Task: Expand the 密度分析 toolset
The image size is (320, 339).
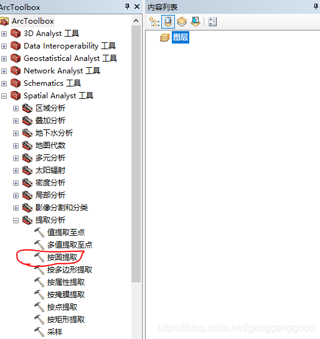Action: point(16,183)
